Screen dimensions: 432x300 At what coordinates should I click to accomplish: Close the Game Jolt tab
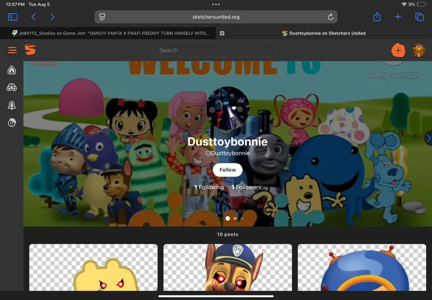coord(222,33)
